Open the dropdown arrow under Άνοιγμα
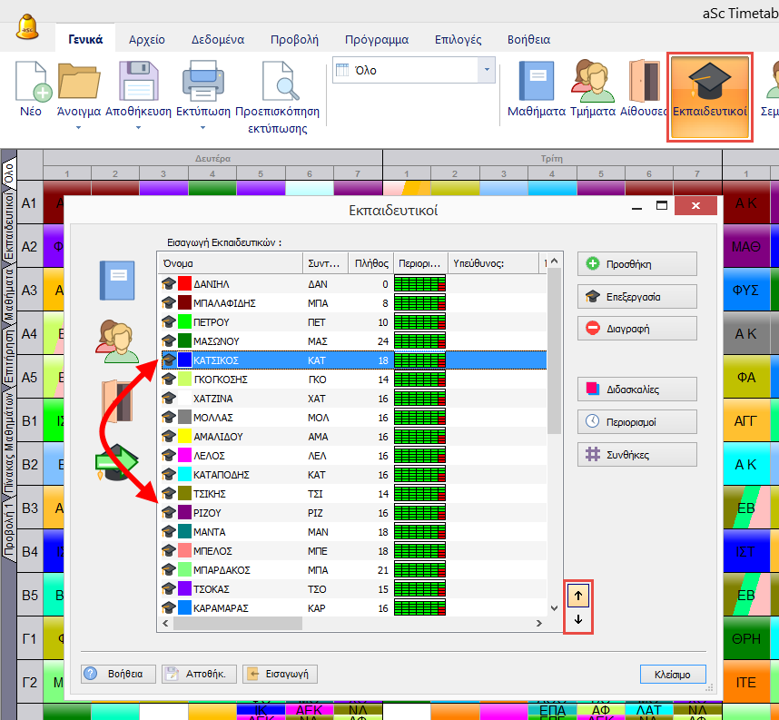 coord(78,128)
